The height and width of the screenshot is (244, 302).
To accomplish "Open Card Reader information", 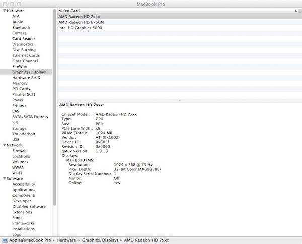I will [24, 39].
